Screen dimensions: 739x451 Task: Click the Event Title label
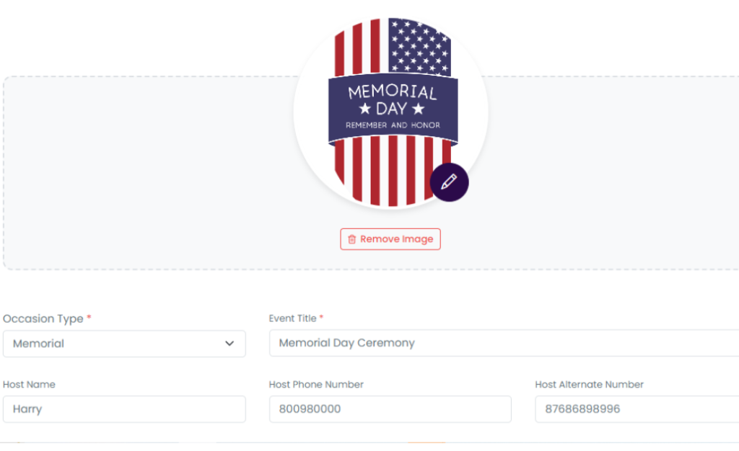pyautogui.click(x=293, y=318)
